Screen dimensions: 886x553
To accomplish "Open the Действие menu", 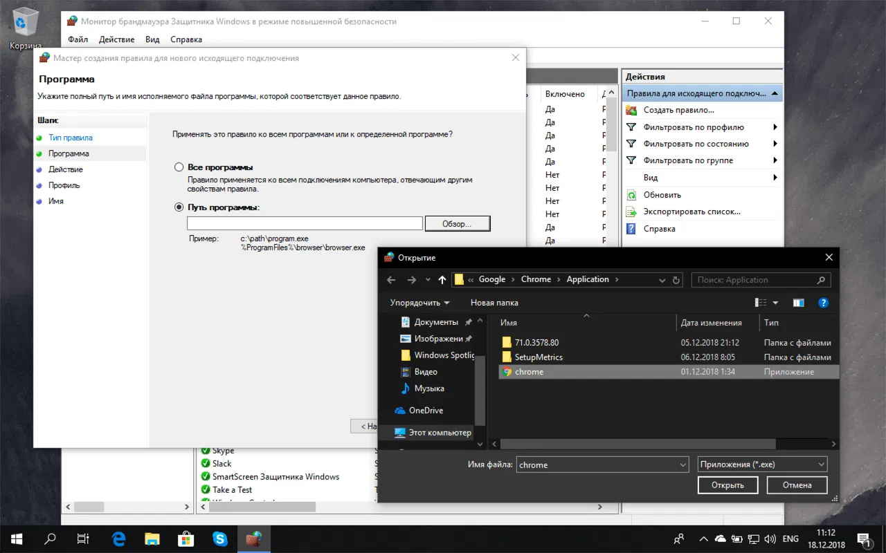I will (x=116, y=39).
